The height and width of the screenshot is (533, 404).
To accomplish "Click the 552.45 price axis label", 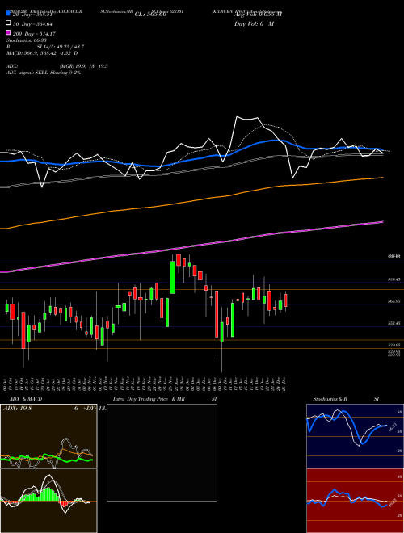I will [394, 323].
